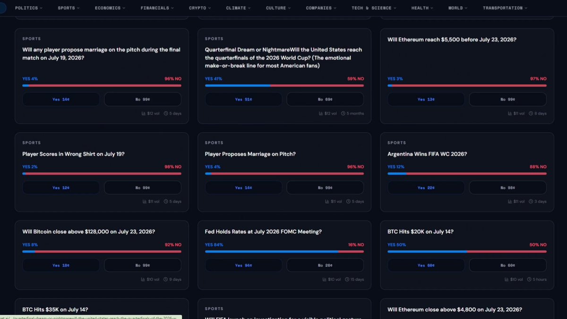Open 'BTC Hits $20K on July 14?' market title
Screen dimensions: 567x319
pos(421,232)
